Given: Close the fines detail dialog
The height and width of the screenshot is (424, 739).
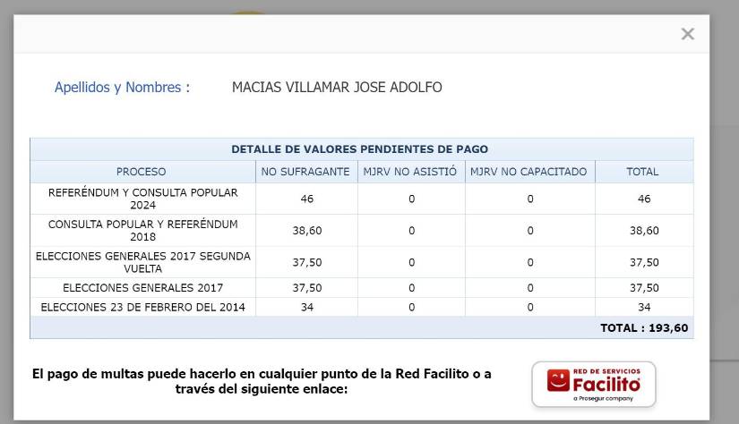Looking at the screenshot, I should click(x=687, y=34).
